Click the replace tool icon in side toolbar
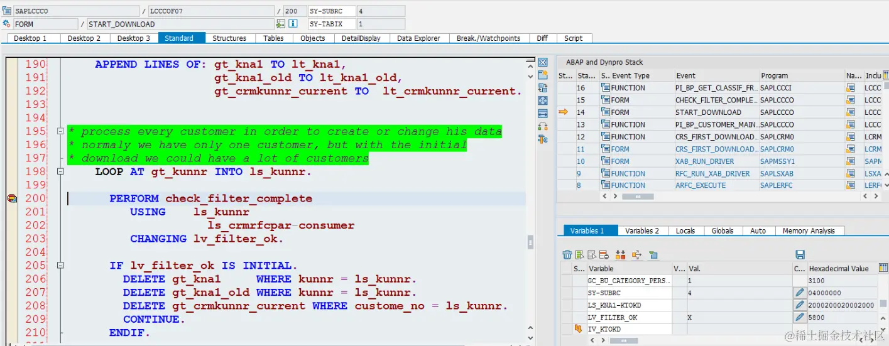Image resolution: width=889 pixels, height=346 pixels. tap(543, 88)
